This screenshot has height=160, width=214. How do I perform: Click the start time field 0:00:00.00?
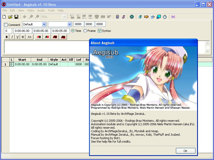coord(23,31)
